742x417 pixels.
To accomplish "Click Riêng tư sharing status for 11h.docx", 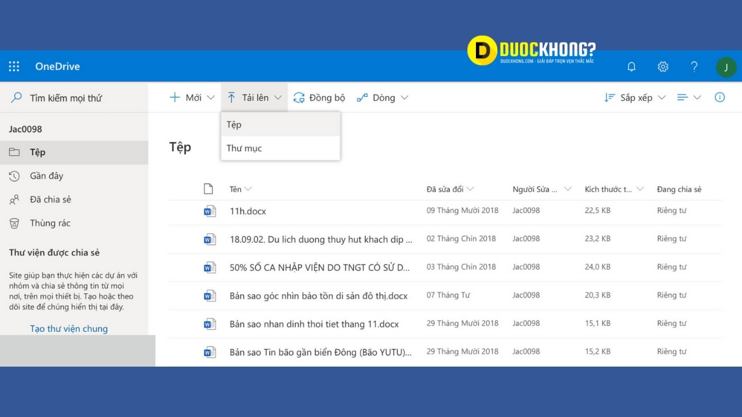I will point(672,210).
